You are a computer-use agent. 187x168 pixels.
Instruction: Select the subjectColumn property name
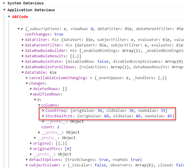(44, 165)
